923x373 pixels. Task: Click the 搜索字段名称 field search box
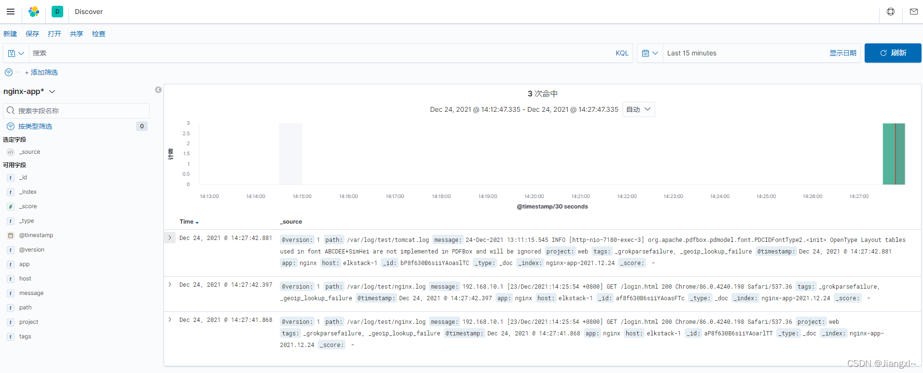click(x=76, y=111)
